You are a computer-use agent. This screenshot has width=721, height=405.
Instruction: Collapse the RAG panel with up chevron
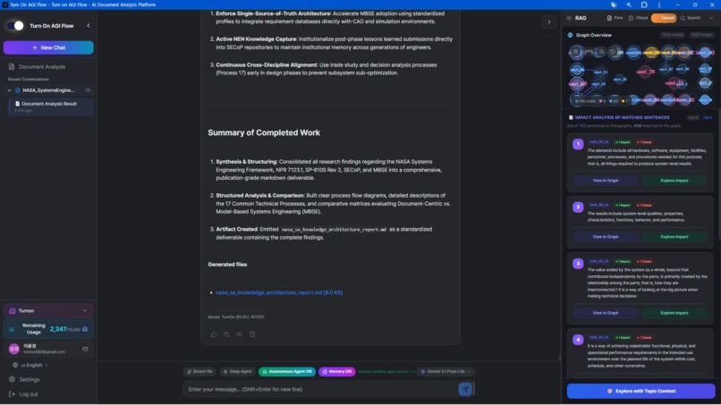pyautogui.click(x=711, y=18)
